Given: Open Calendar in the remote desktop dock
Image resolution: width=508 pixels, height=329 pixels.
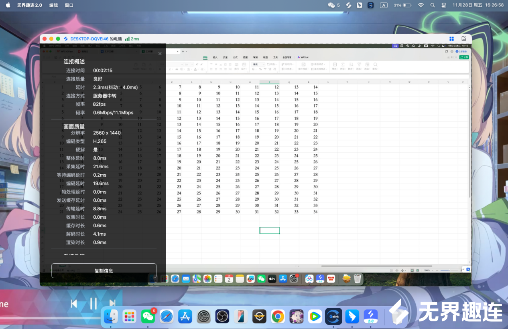Looking at the screenshot, I should [229, 279].
